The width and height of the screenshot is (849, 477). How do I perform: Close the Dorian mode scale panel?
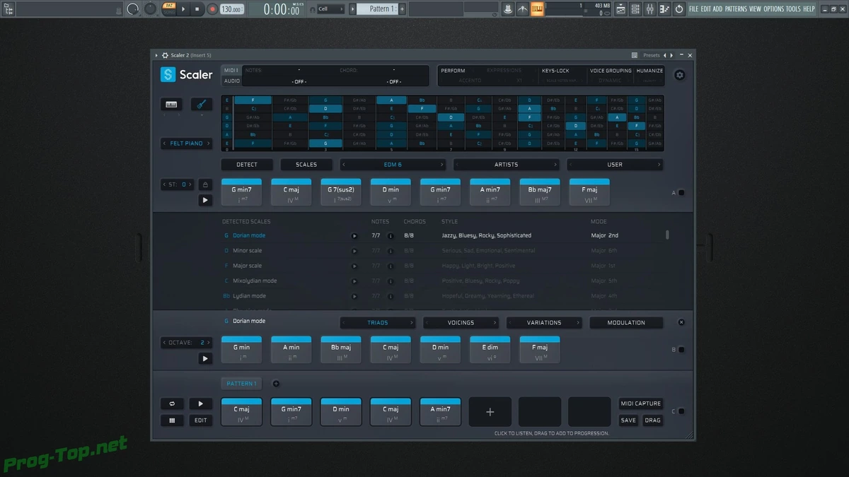(x=681, y=322)
